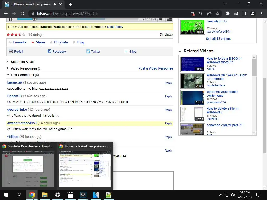Reply to japancart's comment

[168, 83]
